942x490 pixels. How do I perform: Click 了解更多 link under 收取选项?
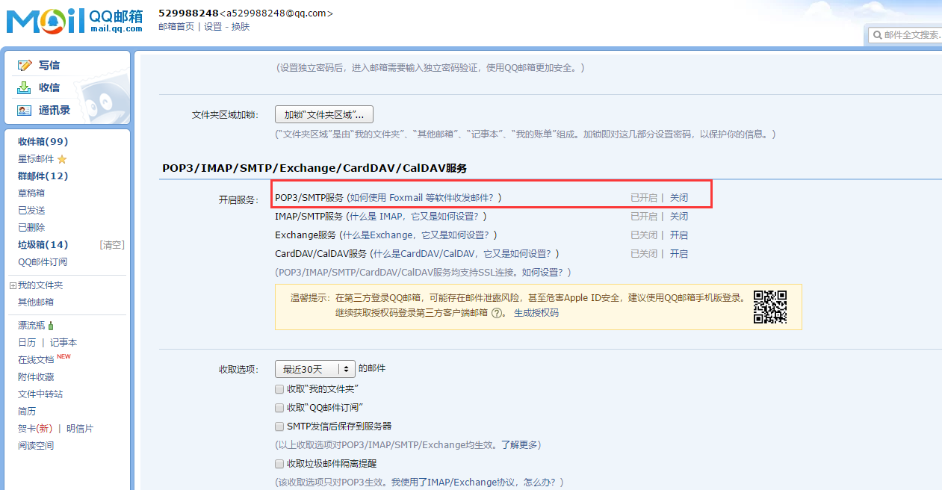click(x=518, y=445)
